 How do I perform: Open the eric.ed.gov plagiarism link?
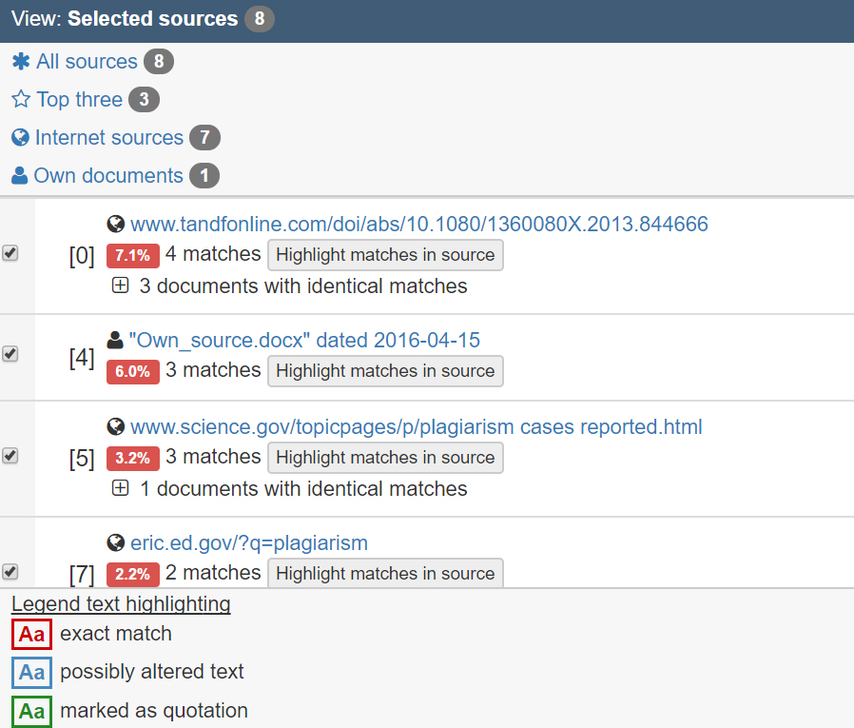(249, 542)
